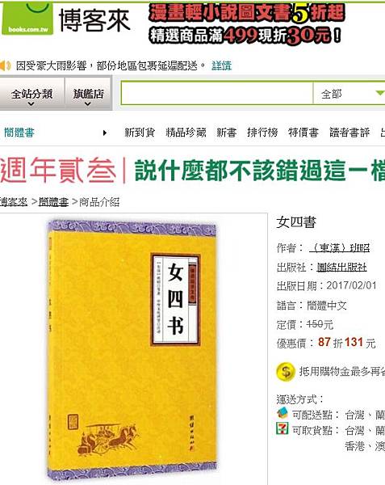The height and width of the screenshot is (485, 385).
Task: Click the 簡體書 breadcrumb link
Action: tap(53, 202)
